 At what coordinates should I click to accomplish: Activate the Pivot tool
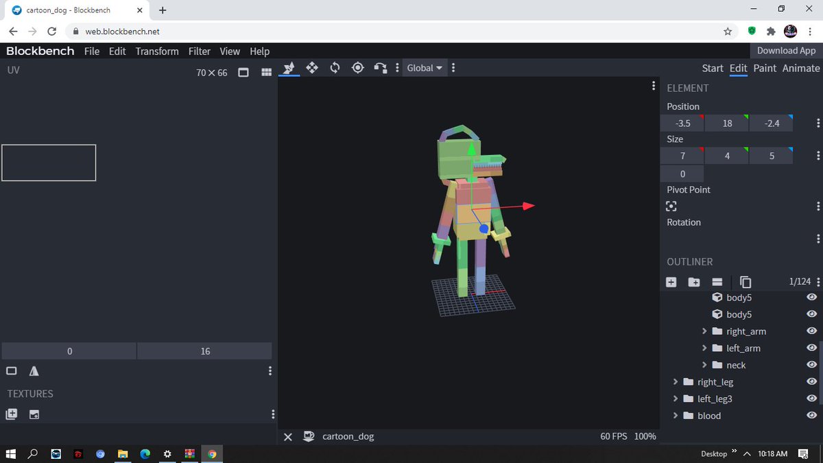(357, 67)
